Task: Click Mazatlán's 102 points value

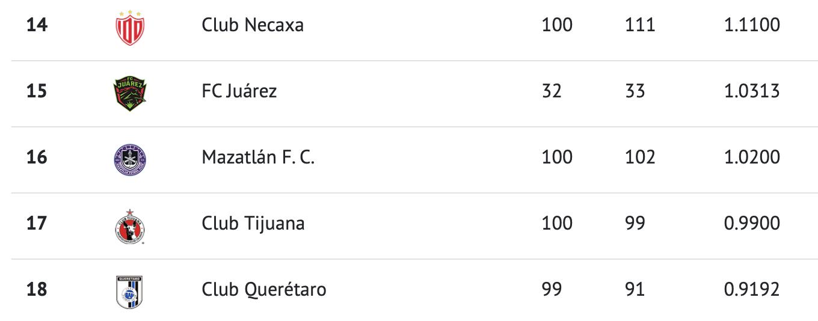Action: (639, 157)
